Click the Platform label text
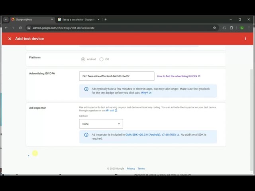 (35, 57)
